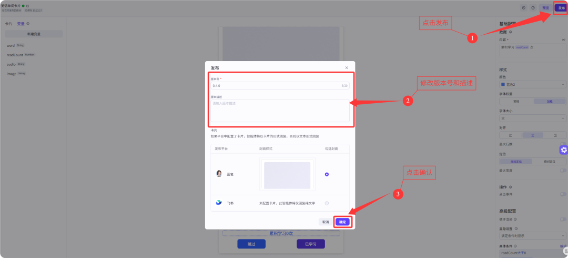This screenshot has height=258, width=568.
Task: Open the 显隐设置 dropdown showing 满足条件时显示
Action: (532, 236)
